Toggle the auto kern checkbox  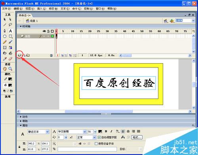(x=99, y=137)
